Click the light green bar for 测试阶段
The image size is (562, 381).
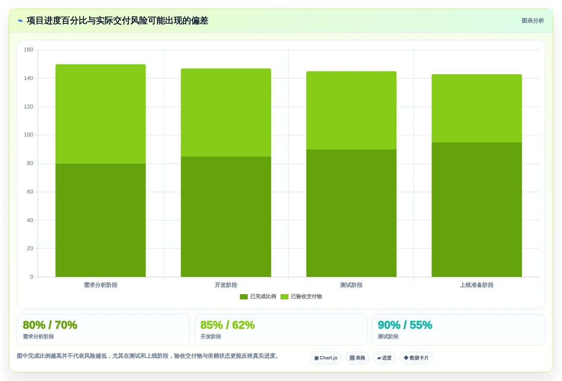351,110
